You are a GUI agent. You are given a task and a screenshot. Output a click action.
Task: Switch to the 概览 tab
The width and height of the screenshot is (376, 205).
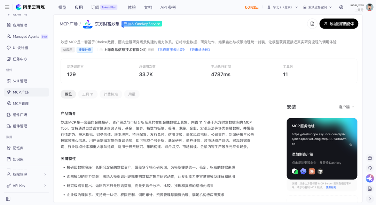coord(68,94)
